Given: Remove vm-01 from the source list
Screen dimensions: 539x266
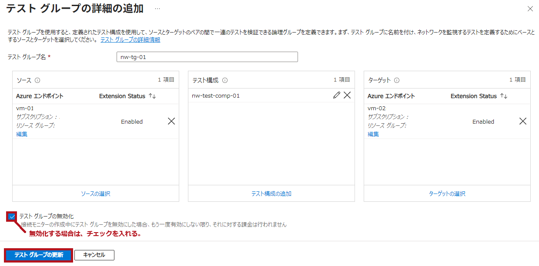Looking at the screenshot, I should tap(171, 122).
